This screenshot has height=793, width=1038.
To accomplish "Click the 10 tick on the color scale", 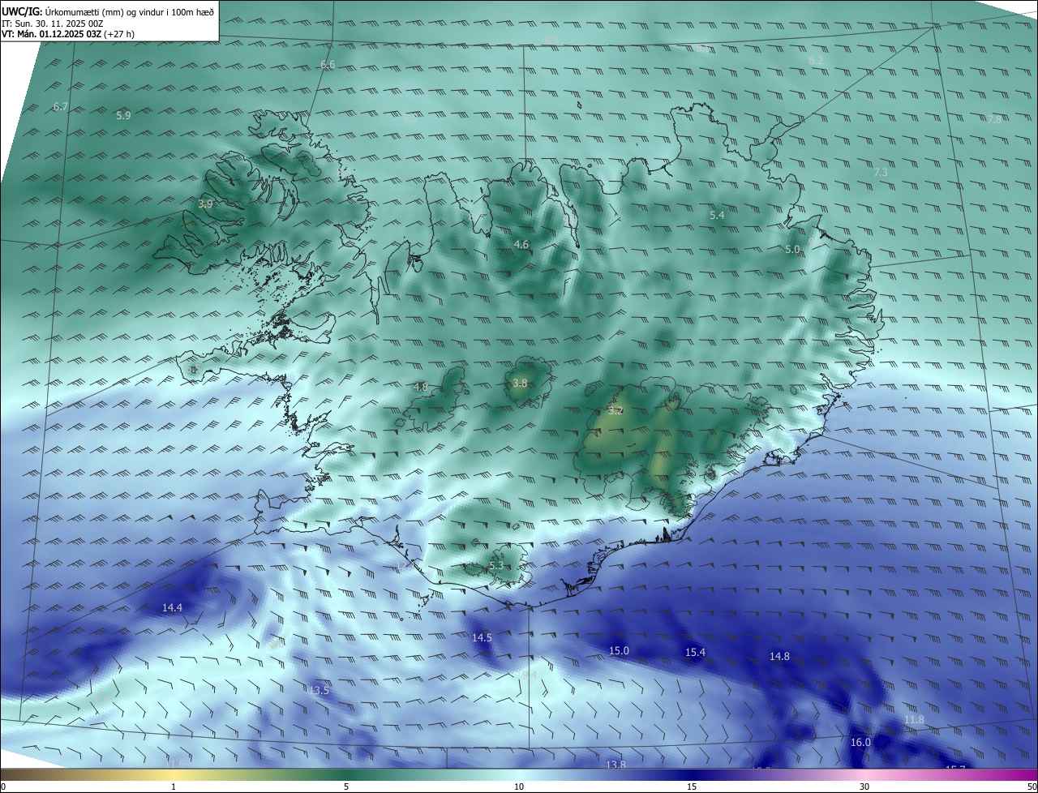I will point(519,787).
